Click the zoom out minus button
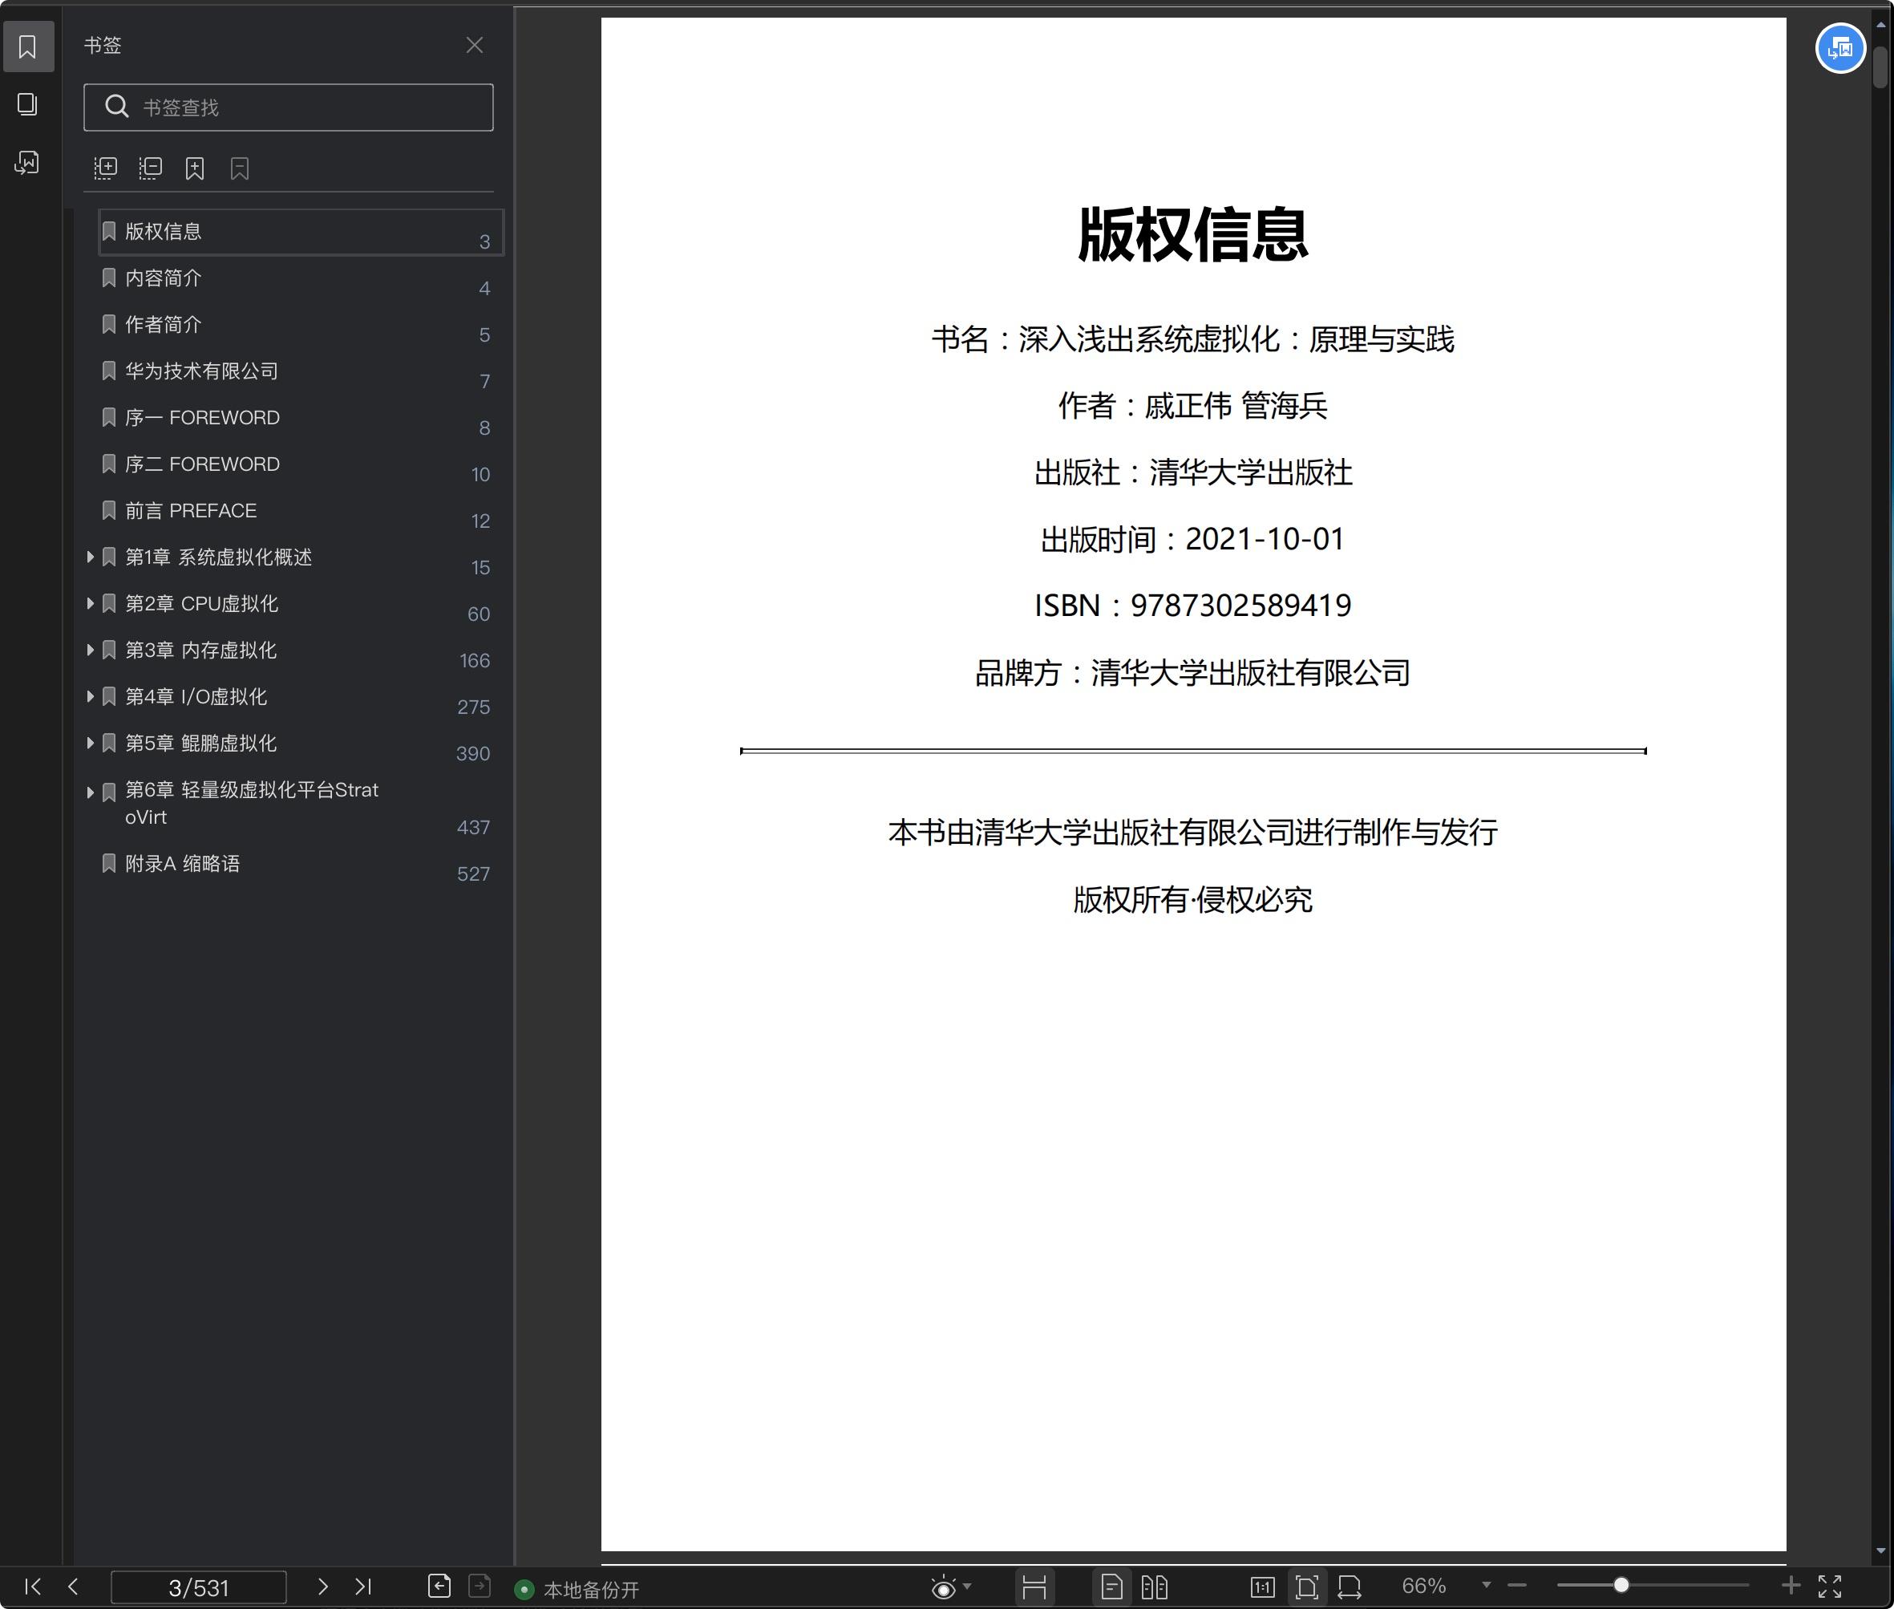Viewport: 1894px width, 1609px height. [x=1517, y=1585]
